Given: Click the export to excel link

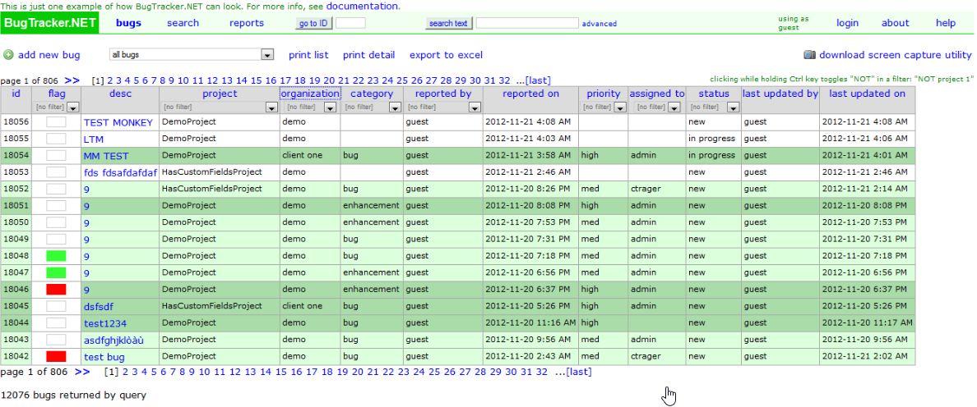Looking at the screenshot, I should (x=446, y=55).
